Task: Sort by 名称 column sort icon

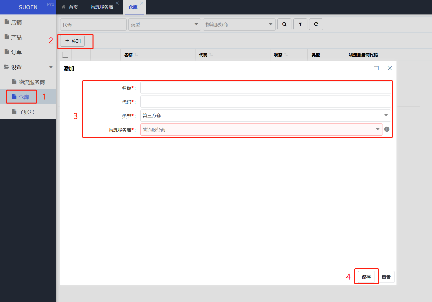Action: 136,55
